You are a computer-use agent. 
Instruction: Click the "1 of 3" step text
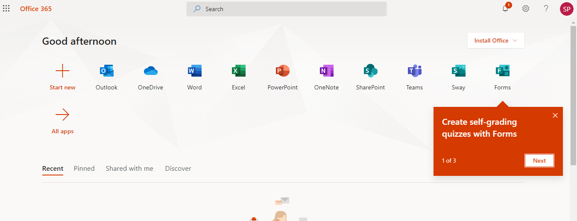pyautogui.click(x=449, y=161)
